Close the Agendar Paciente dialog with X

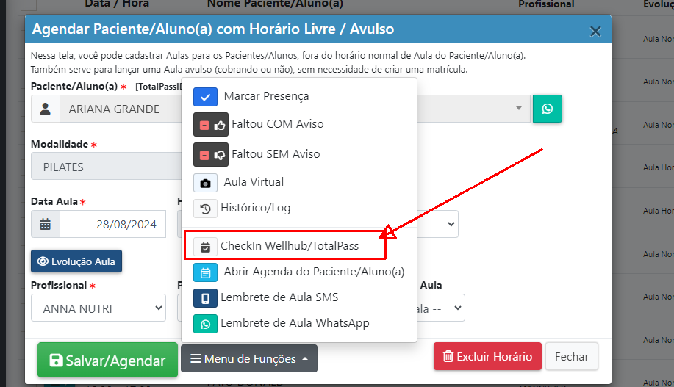[x=595, y=32]
